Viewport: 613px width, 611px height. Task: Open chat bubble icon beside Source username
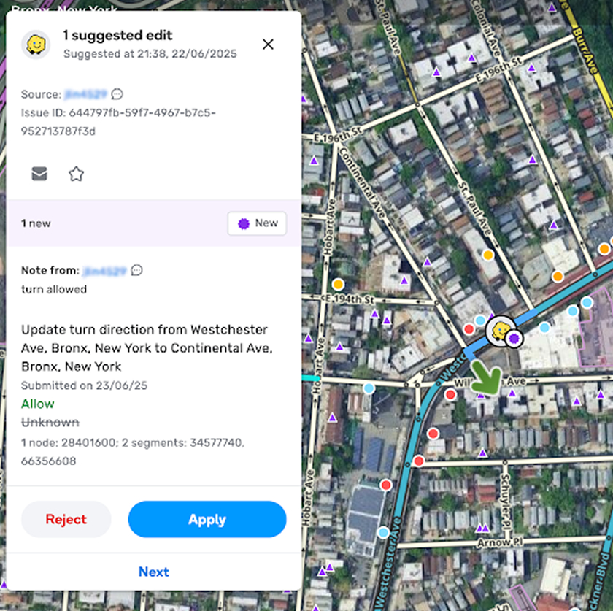pyautogui.click(x=117, y=94)
